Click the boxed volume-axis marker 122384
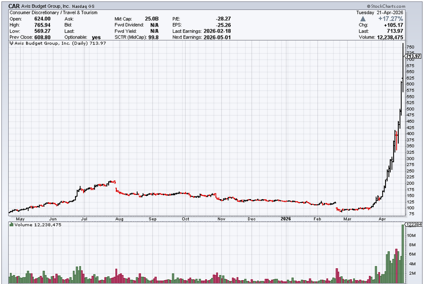The height and width of the screenshot is (284, 423). coord(414,224)
